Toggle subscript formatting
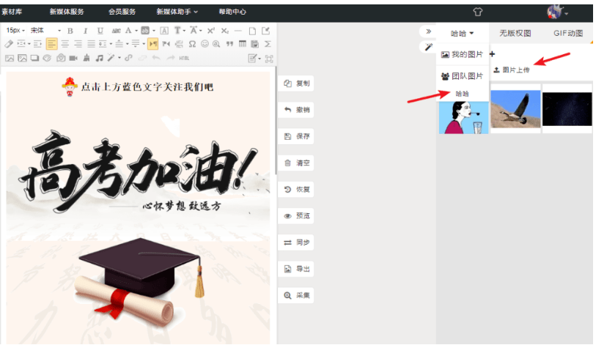596x345 pixels. click(225, 31)
